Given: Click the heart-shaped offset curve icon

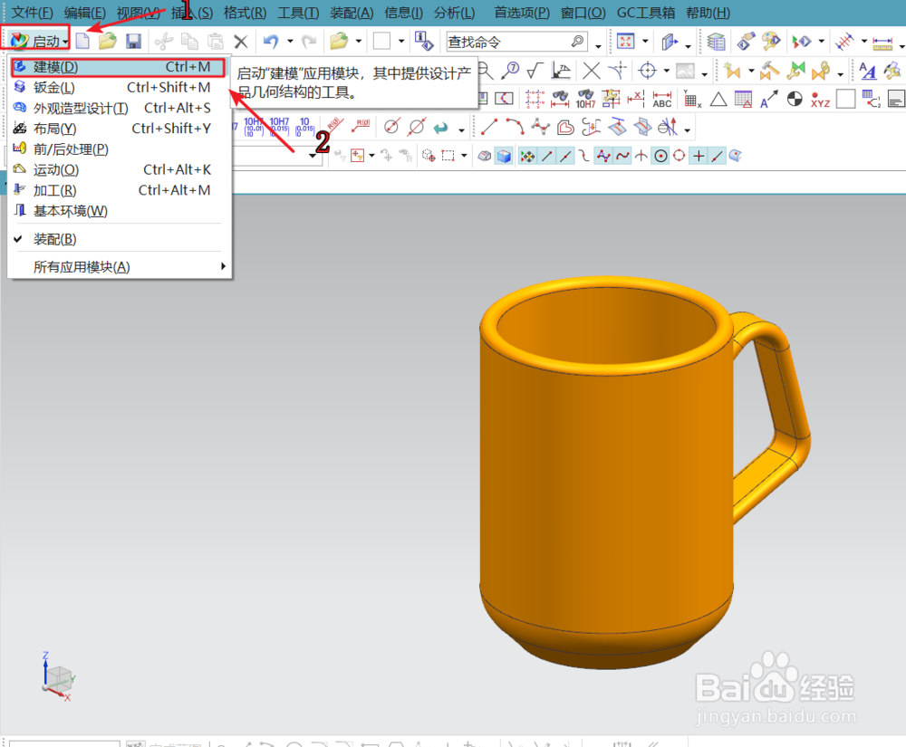Looking at the screenshot, I should [565, 128].
